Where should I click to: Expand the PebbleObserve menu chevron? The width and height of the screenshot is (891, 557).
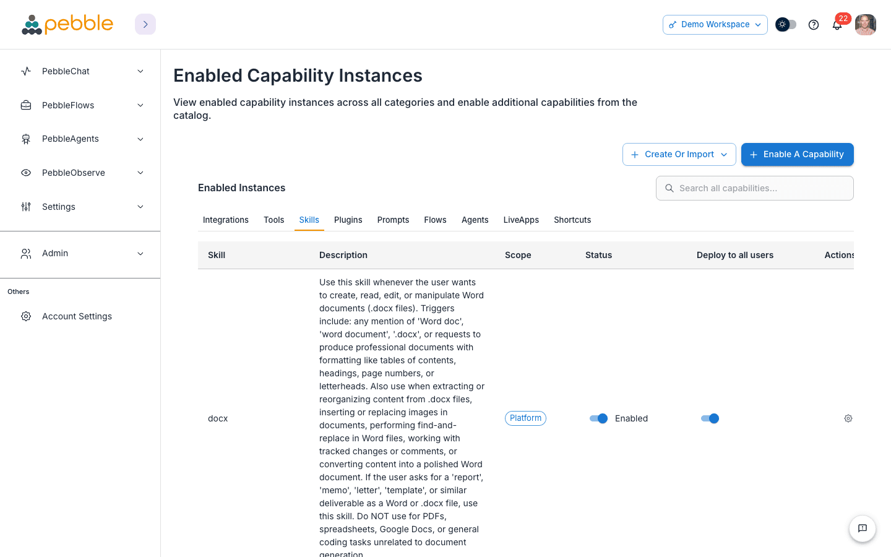coord(140,173)
